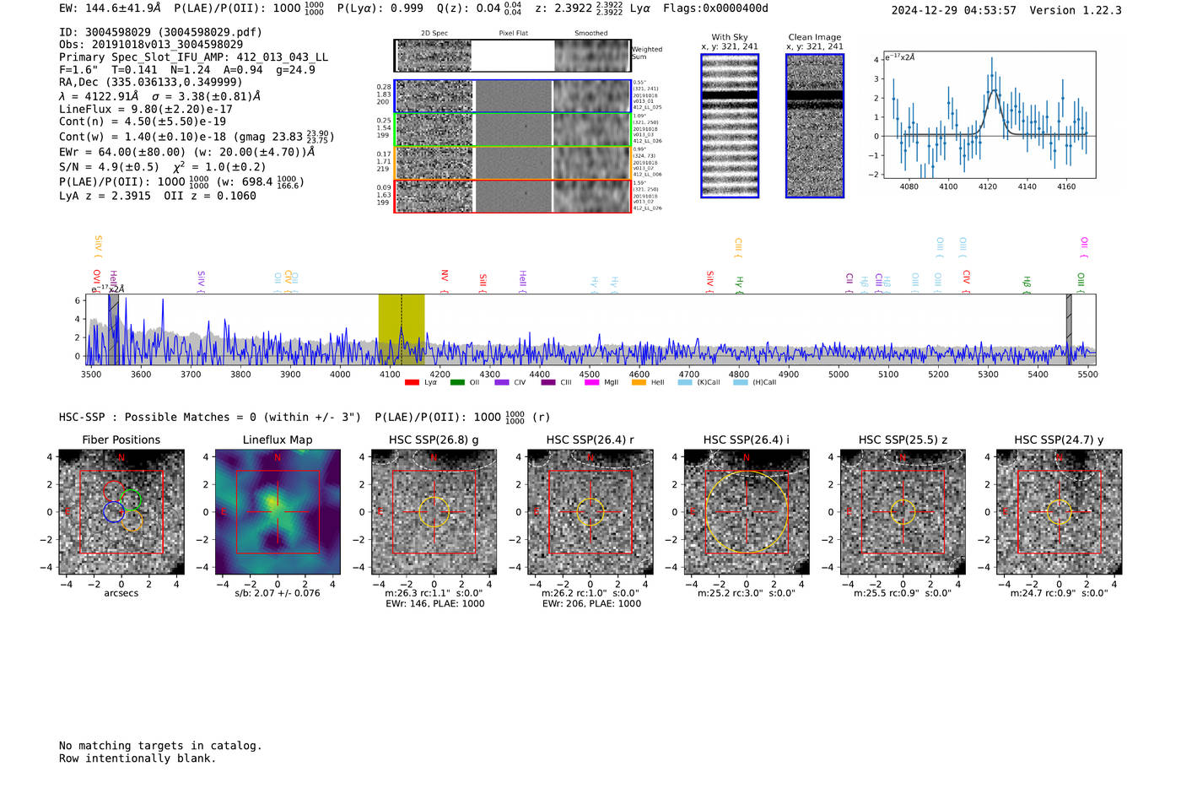Image resolution: width=1181 pixels, height=804 pixels.
Task: Open the HSC SSP(25.5) z cutout
Action: (903, 512)
